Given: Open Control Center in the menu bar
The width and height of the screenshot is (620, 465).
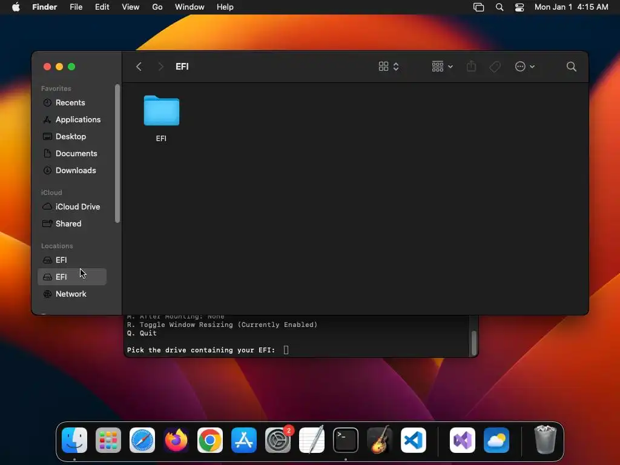Looking at the screenshot, I should [x=519, y=7].
